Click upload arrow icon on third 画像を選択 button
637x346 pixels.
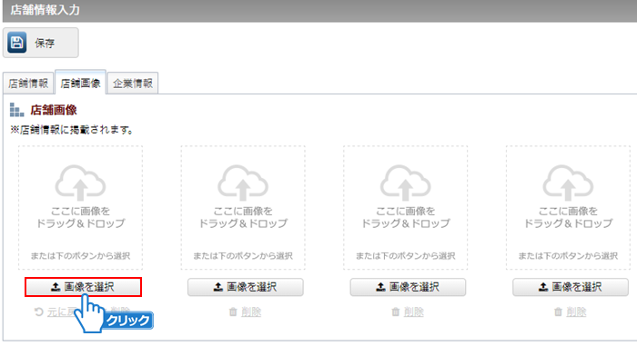380,287
